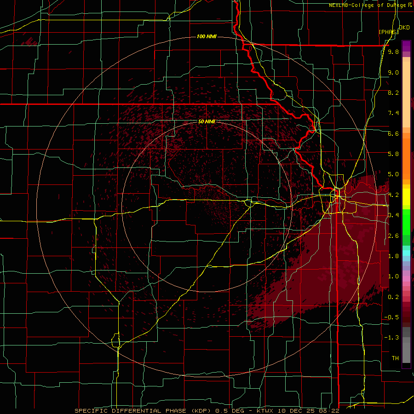Click the [PHAS] legend header
This screenshot has width=414, height=414.
tap(389, 32)
